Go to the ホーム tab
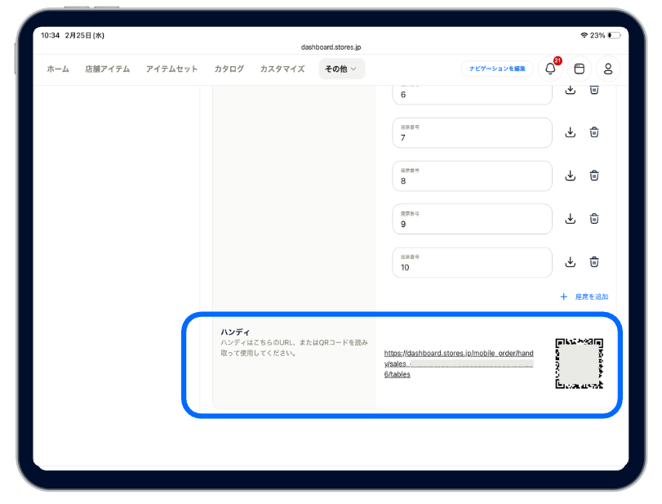The width and height of the screenshot is (662, 504). (x=58, y=69)
